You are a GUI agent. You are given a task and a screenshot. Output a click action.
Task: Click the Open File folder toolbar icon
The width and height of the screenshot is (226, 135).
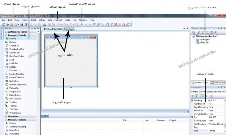pyautogui.click(x=12, y=24)
